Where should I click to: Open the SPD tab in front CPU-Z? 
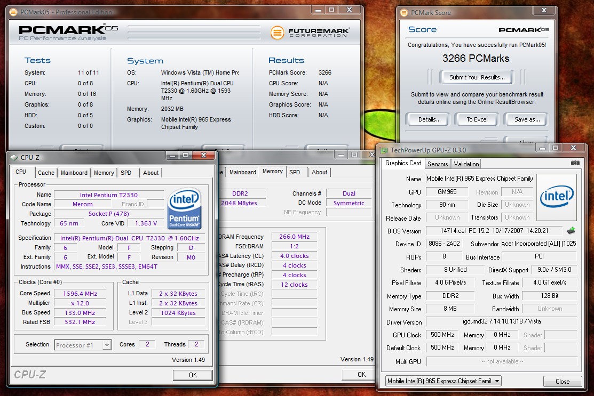(x=126, y=173)
